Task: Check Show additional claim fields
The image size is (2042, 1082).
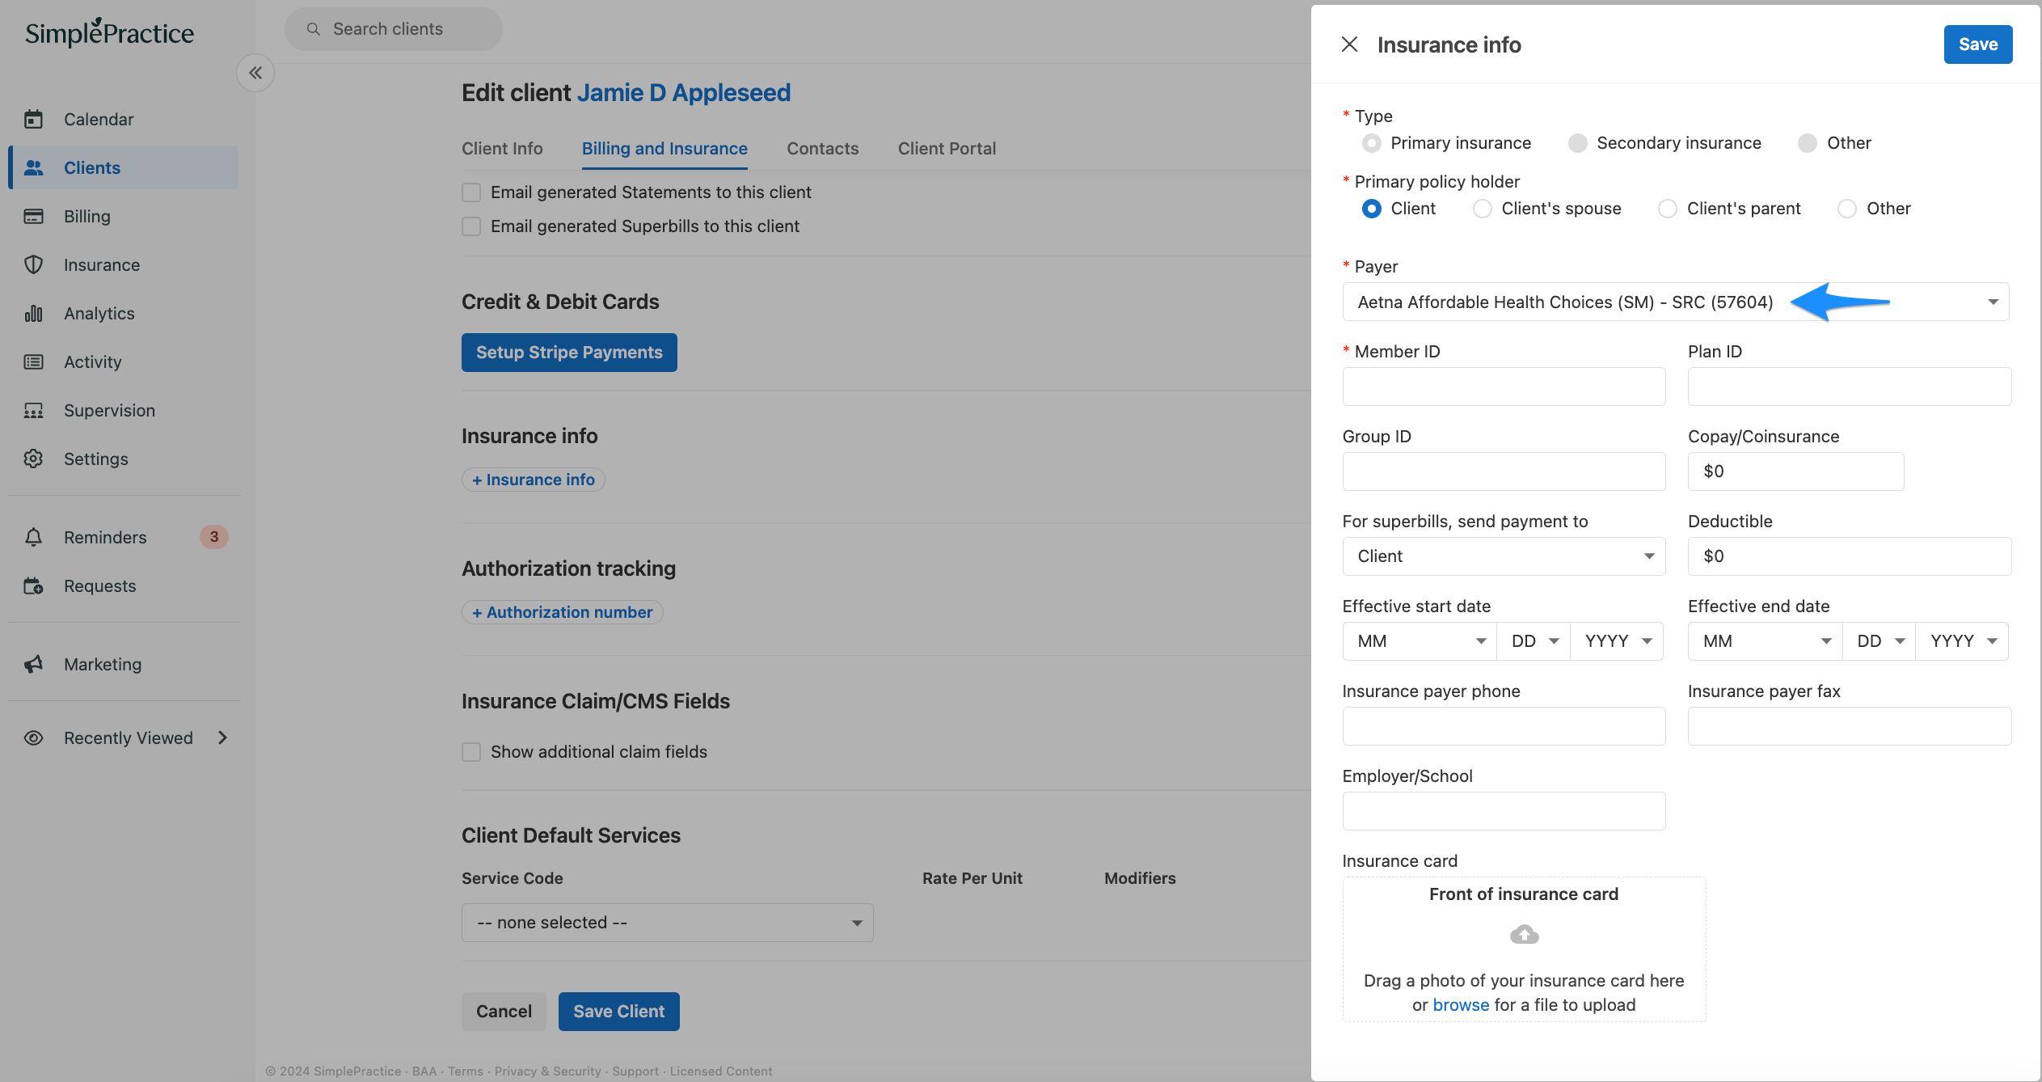Action: click(471, 752)
